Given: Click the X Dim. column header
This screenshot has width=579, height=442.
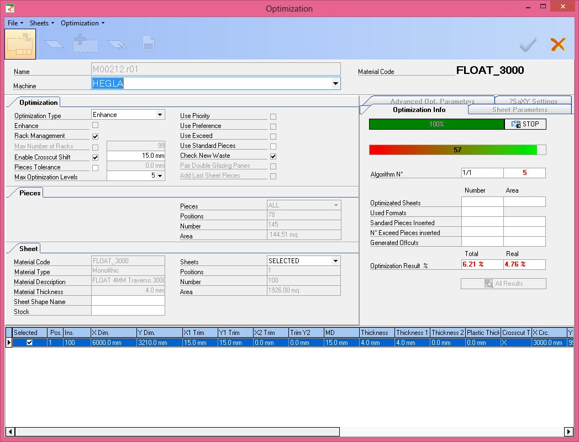Looking at the screenshot, I should coord(114,332).
